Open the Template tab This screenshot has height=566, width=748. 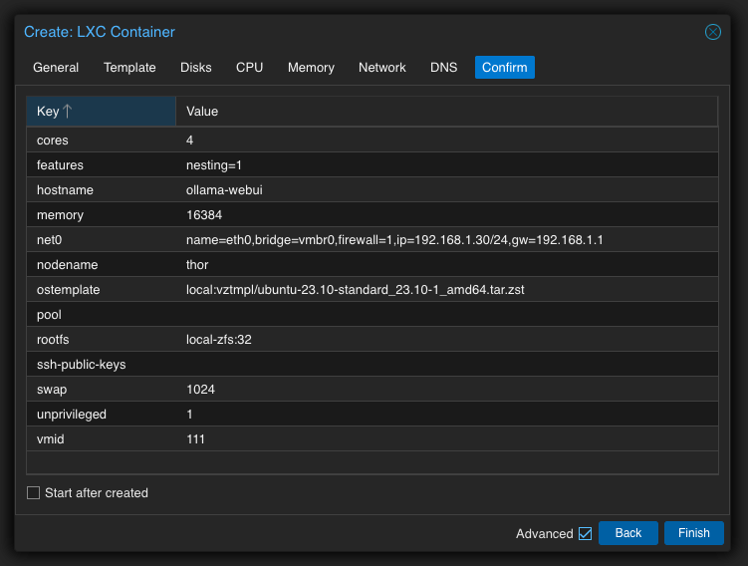click(x=129, y=68)
